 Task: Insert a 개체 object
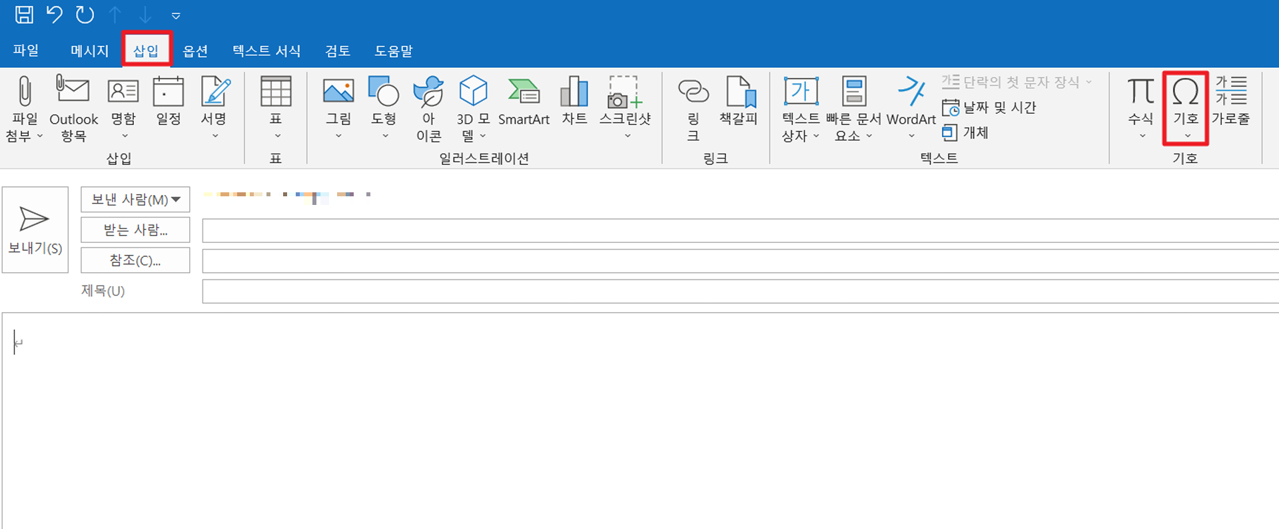click(965, 132)
